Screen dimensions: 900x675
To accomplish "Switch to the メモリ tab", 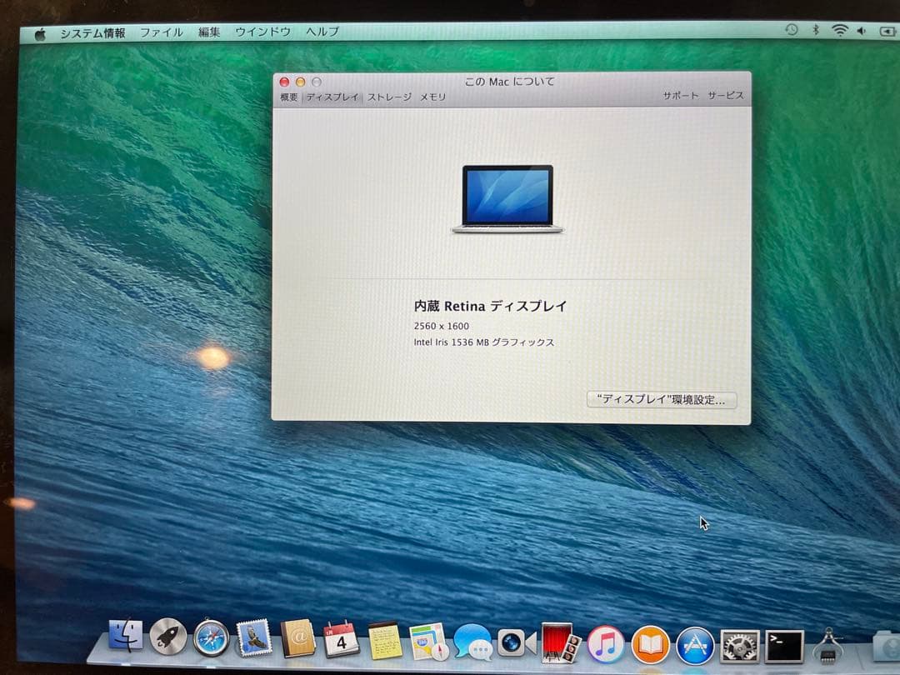I will click(x=432, y=97).
